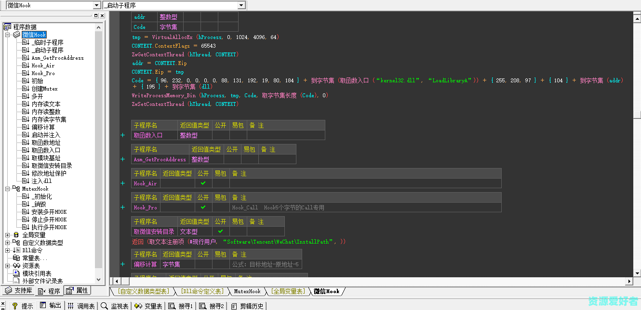This screenshot has height=310, width=641.
Task: Open the 提示 panel with question icon
Action: tap(23, 306)
